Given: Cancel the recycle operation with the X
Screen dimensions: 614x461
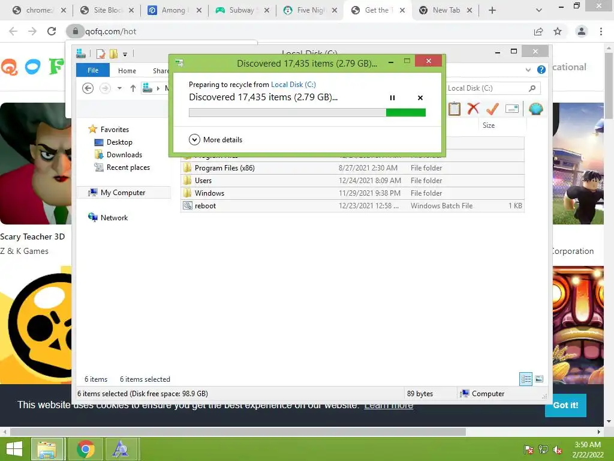Looking at the screenshot, I should click(420, 98).
